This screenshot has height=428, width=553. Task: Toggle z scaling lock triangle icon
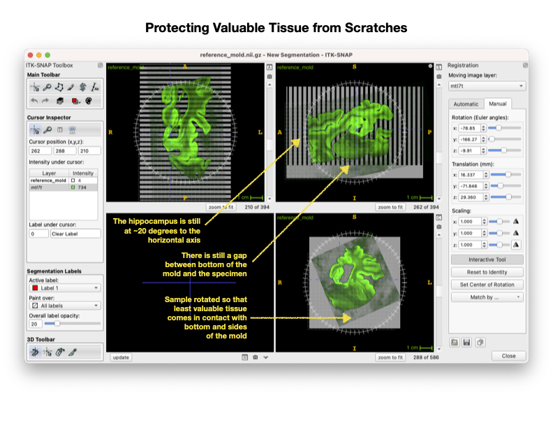pos(515,245)
